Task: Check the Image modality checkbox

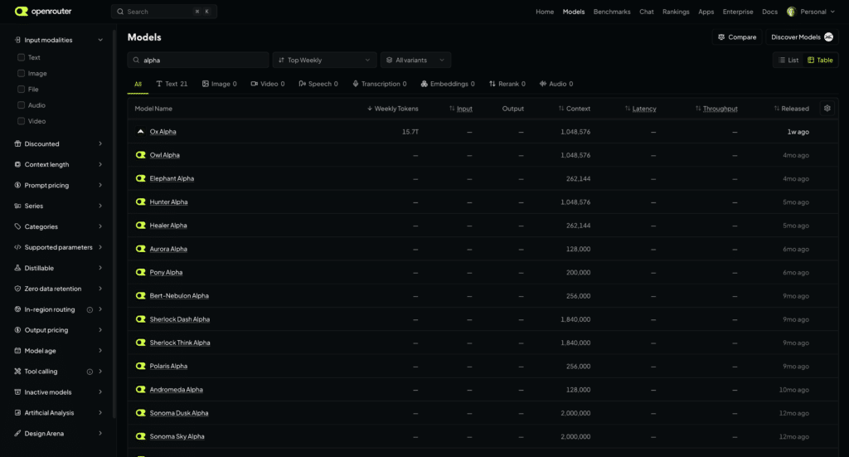Action: [x=21, y=73]
